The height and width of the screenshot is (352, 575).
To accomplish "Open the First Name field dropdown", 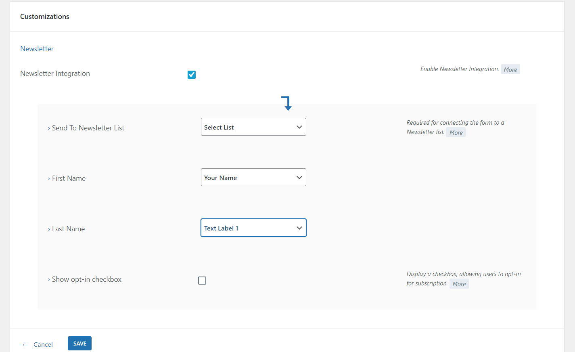I will point(253,177).
